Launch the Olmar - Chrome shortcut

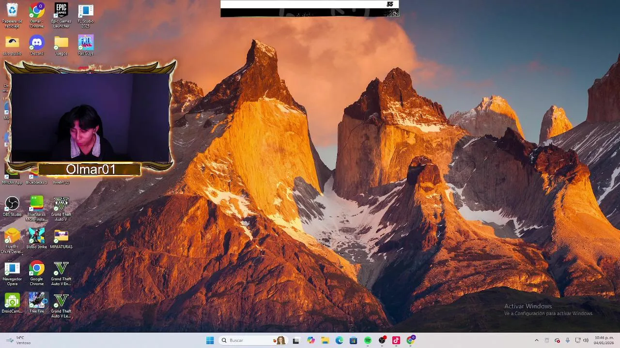tap(36, 15)
